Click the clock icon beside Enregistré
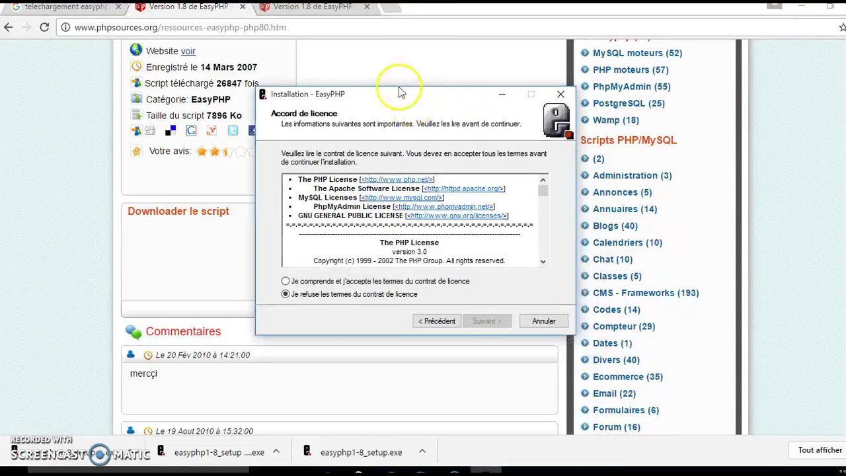846x476 pixels. [136, 67]
